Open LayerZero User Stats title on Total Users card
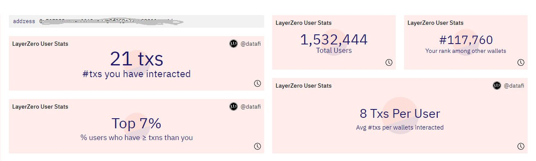 pos(304,23)
